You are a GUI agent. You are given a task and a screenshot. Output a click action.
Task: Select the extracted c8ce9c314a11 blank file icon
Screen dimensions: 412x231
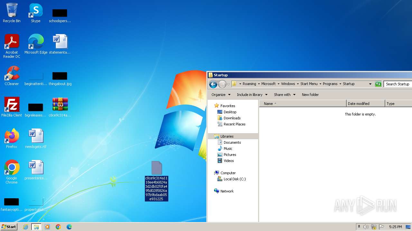(156, 181)
